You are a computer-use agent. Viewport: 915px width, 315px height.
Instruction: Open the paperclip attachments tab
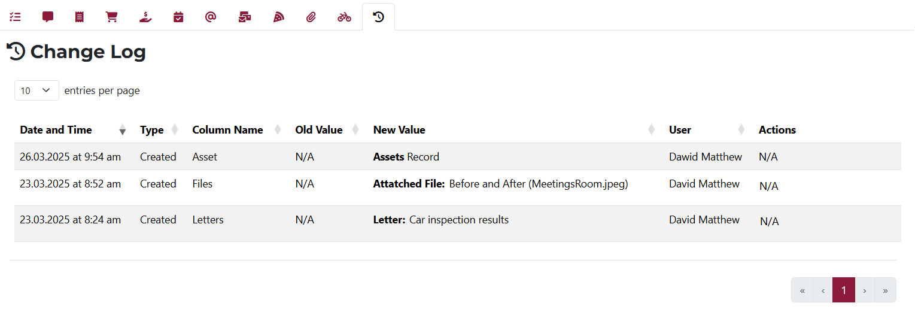[x=311, y=17]
